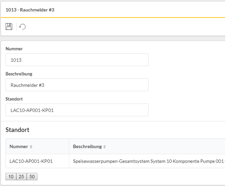Focus the Nummer field containing 1013
Screen dimensions: 227x186
click(x=77, y=60)
